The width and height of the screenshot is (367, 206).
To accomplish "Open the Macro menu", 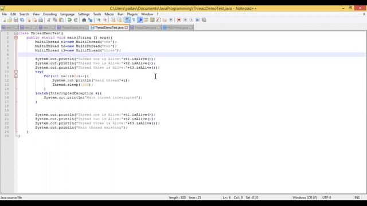I will pyautogui.click(x=110, y=14).
